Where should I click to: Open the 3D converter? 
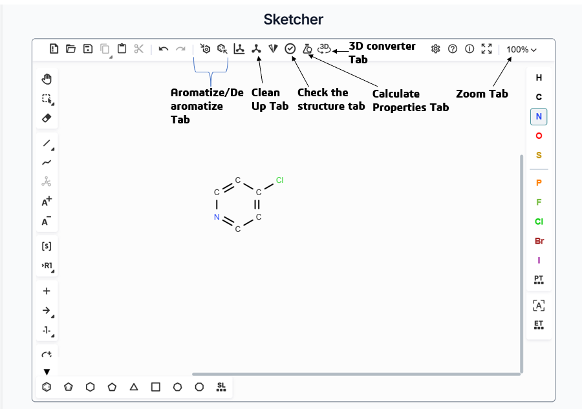(x=323, y=48)
